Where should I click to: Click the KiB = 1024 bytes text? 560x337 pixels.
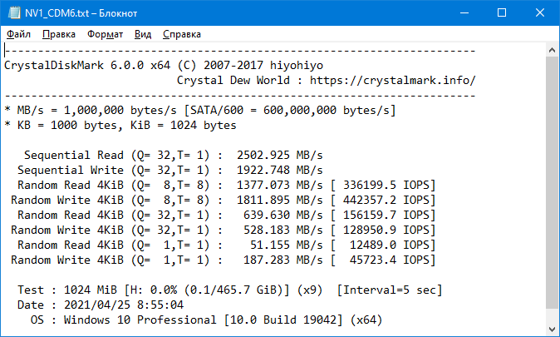(x=184, y=126)
